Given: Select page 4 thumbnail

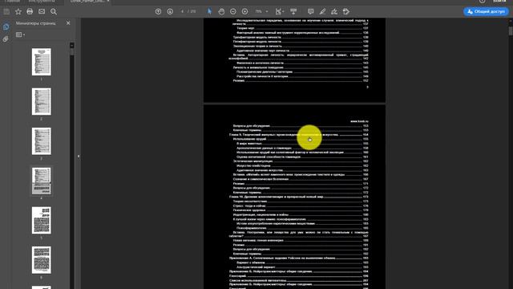Looking at the screenshot, I should pyautogui.click(x=41, y=181).
